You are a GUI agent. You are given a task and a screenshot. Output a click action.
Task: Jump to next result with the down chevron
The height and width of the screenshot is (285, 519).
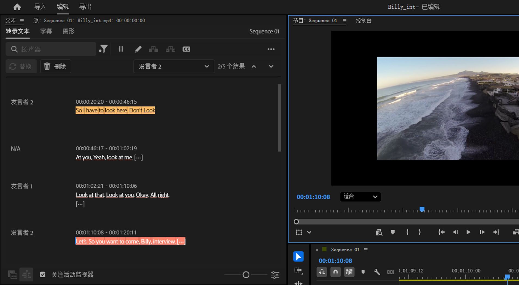click(271, 66)
